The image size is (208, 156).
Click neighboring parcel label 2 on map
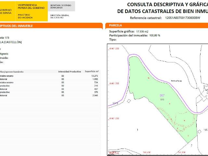click(x=191, y=145)
